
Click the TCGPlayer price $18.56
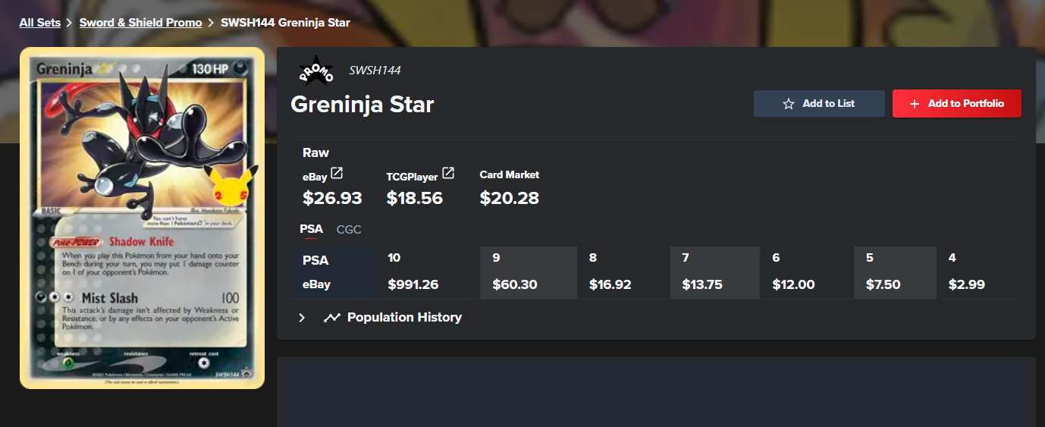coord(415,199)
